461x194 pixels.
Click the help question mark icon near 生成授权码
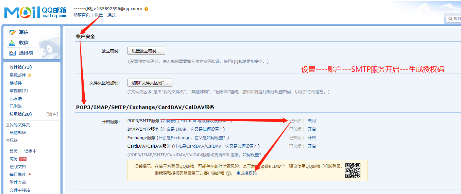[x=228, y=173]
